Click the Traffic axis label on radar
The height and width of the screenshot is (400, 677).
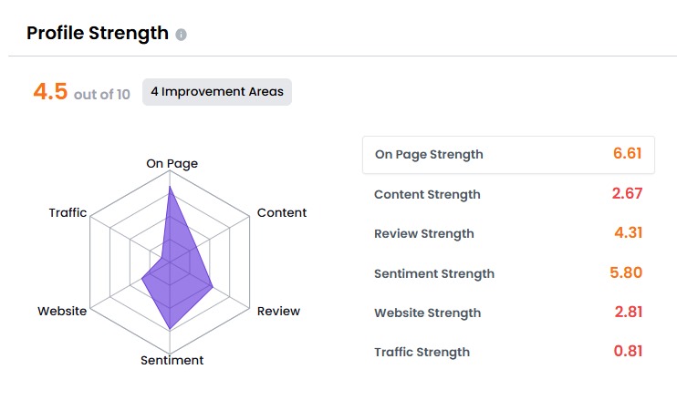pyautogui.click(x=68, y=213)
